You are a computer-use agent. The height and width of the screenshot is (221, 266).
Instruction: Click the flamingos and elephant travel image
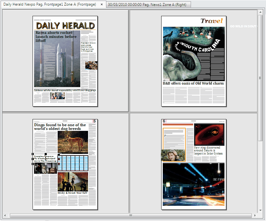[194, 54]
